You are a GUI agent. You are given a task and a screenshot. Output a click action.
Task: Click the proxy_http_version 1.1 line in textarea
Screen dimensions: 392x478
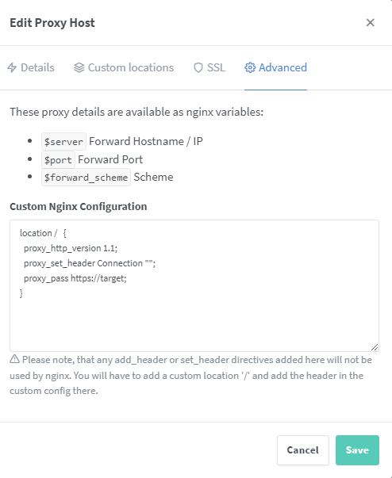click(71, 248)
